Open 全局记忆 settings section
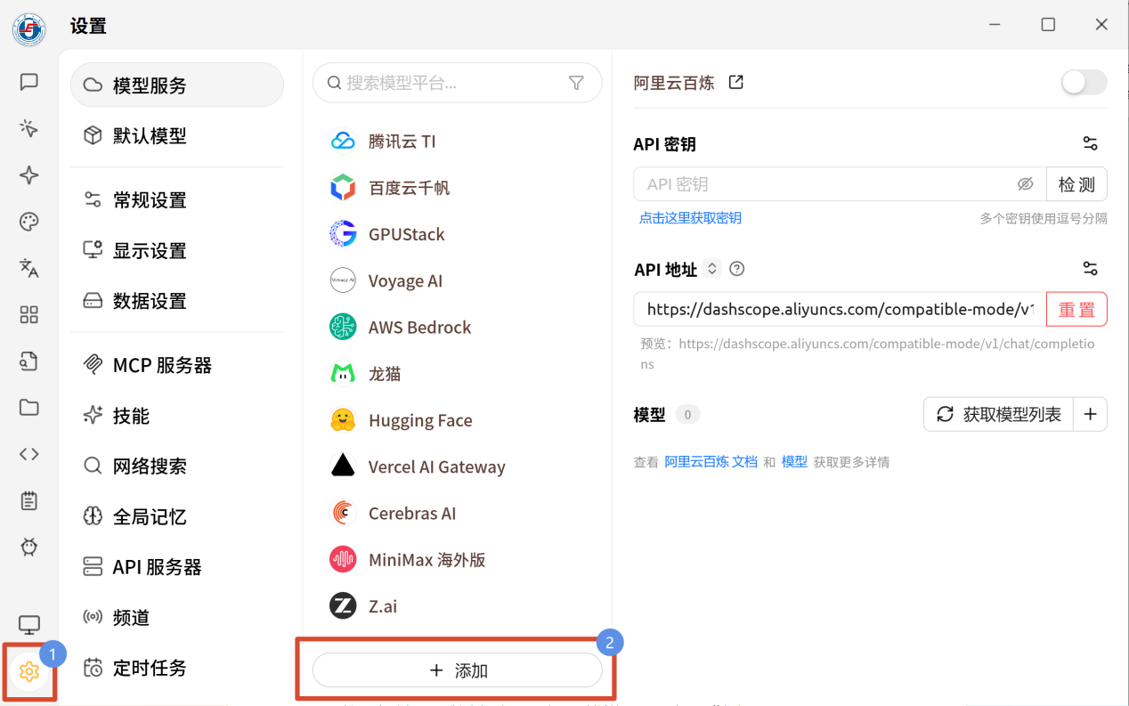Viewport: 1129px width, 706px height. click(177, 516)
